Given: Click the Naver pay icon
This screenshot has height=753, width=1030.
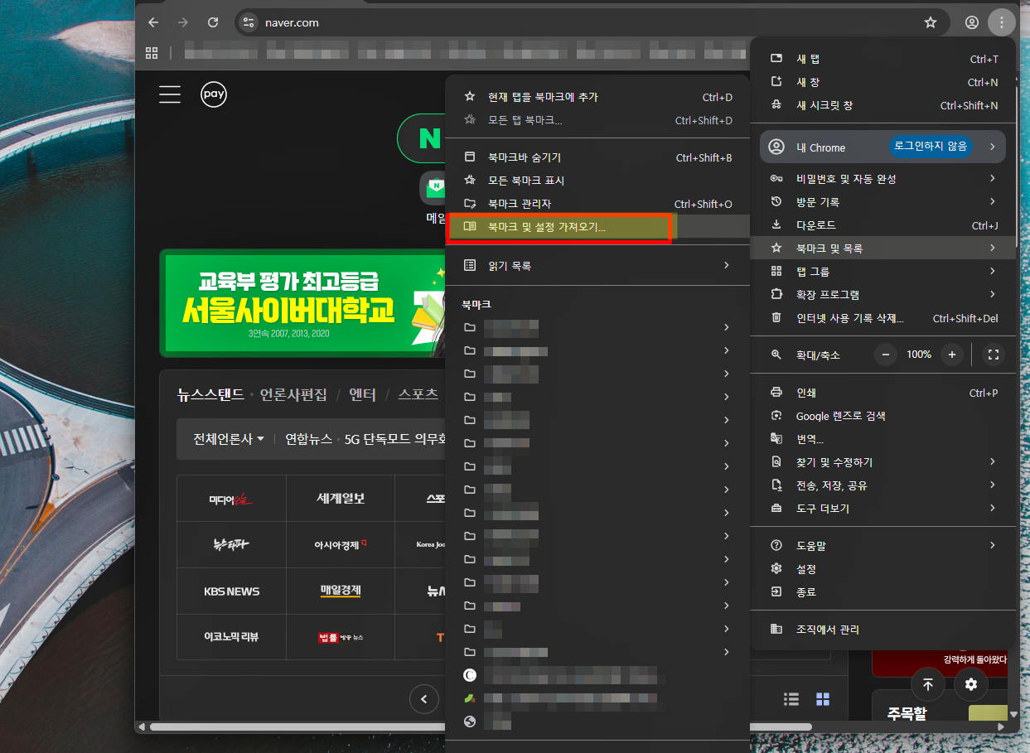Looking at the screenshot, I should 214,94.
